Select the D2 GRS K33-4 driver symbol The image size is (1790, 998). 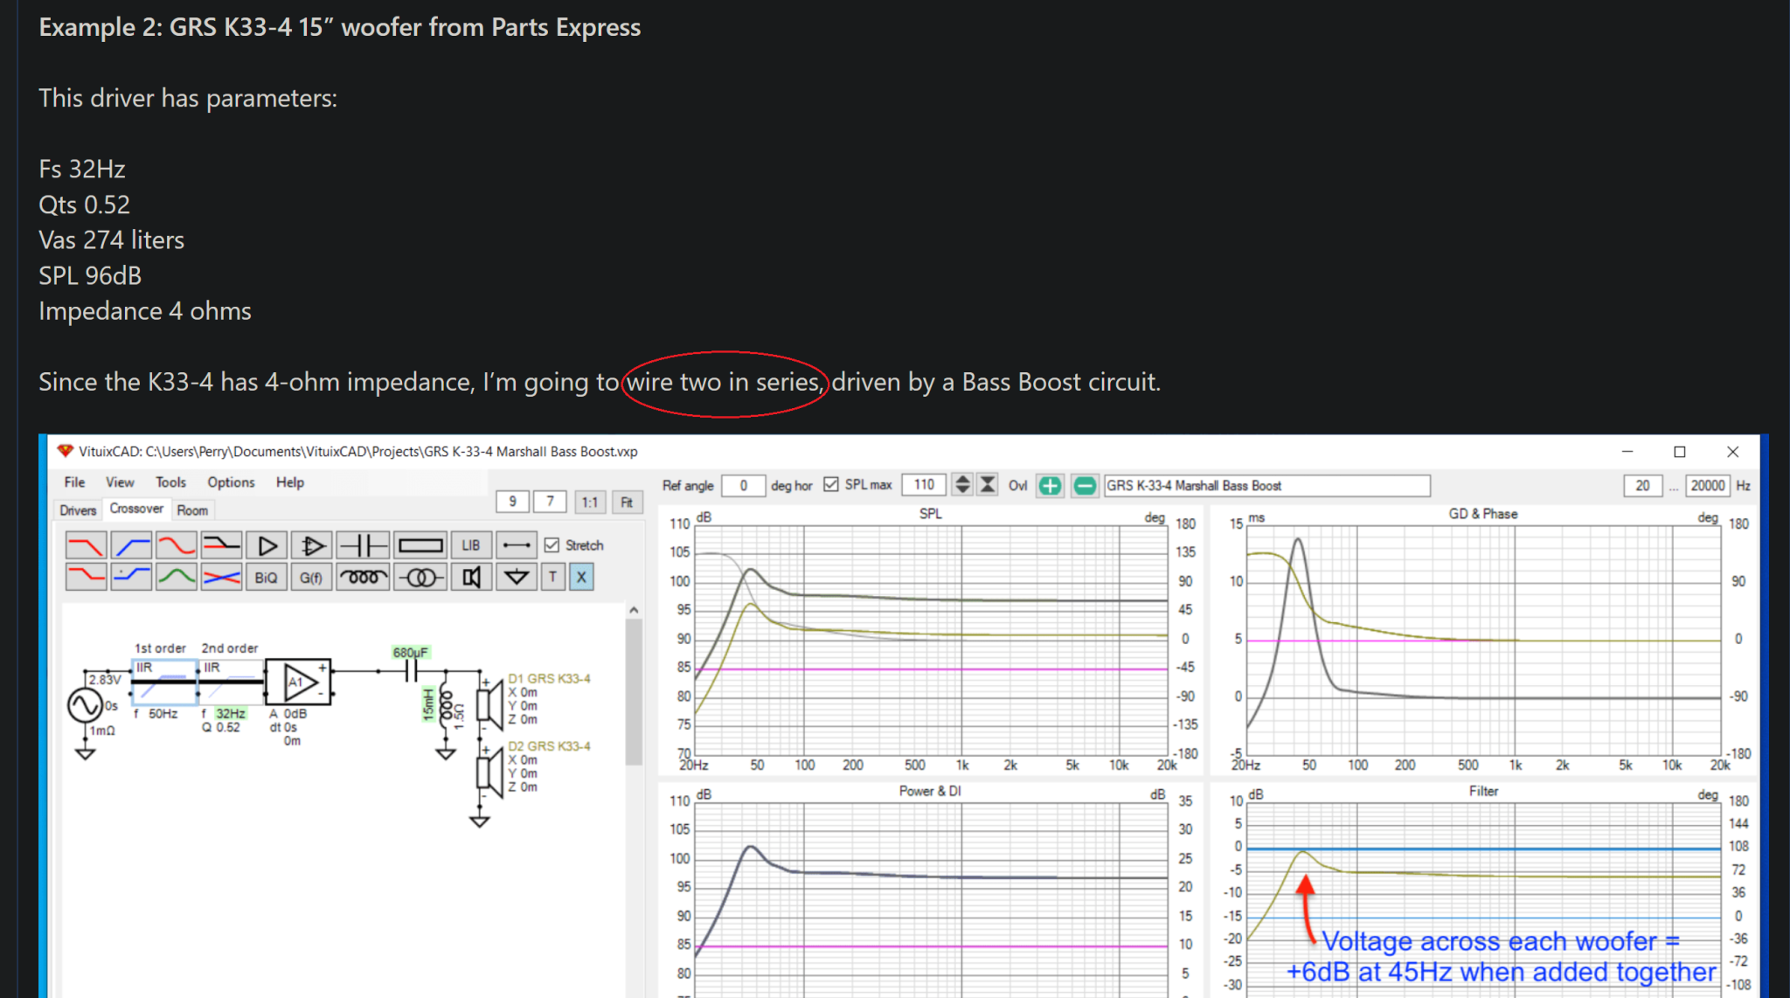[489, 771]
